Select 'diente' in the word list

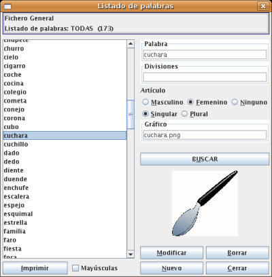point(65,170)
